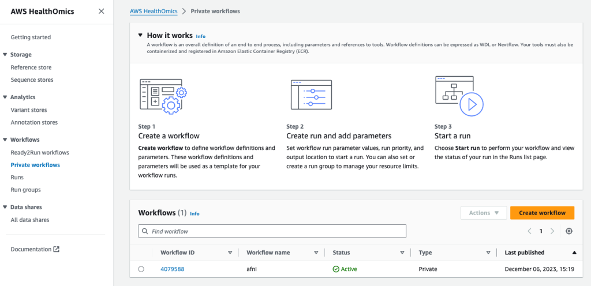
Task: Go to previous page of workflows
Action: click(530, 231)
